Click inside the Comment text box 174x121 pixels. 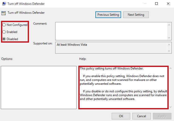point(111,31)
